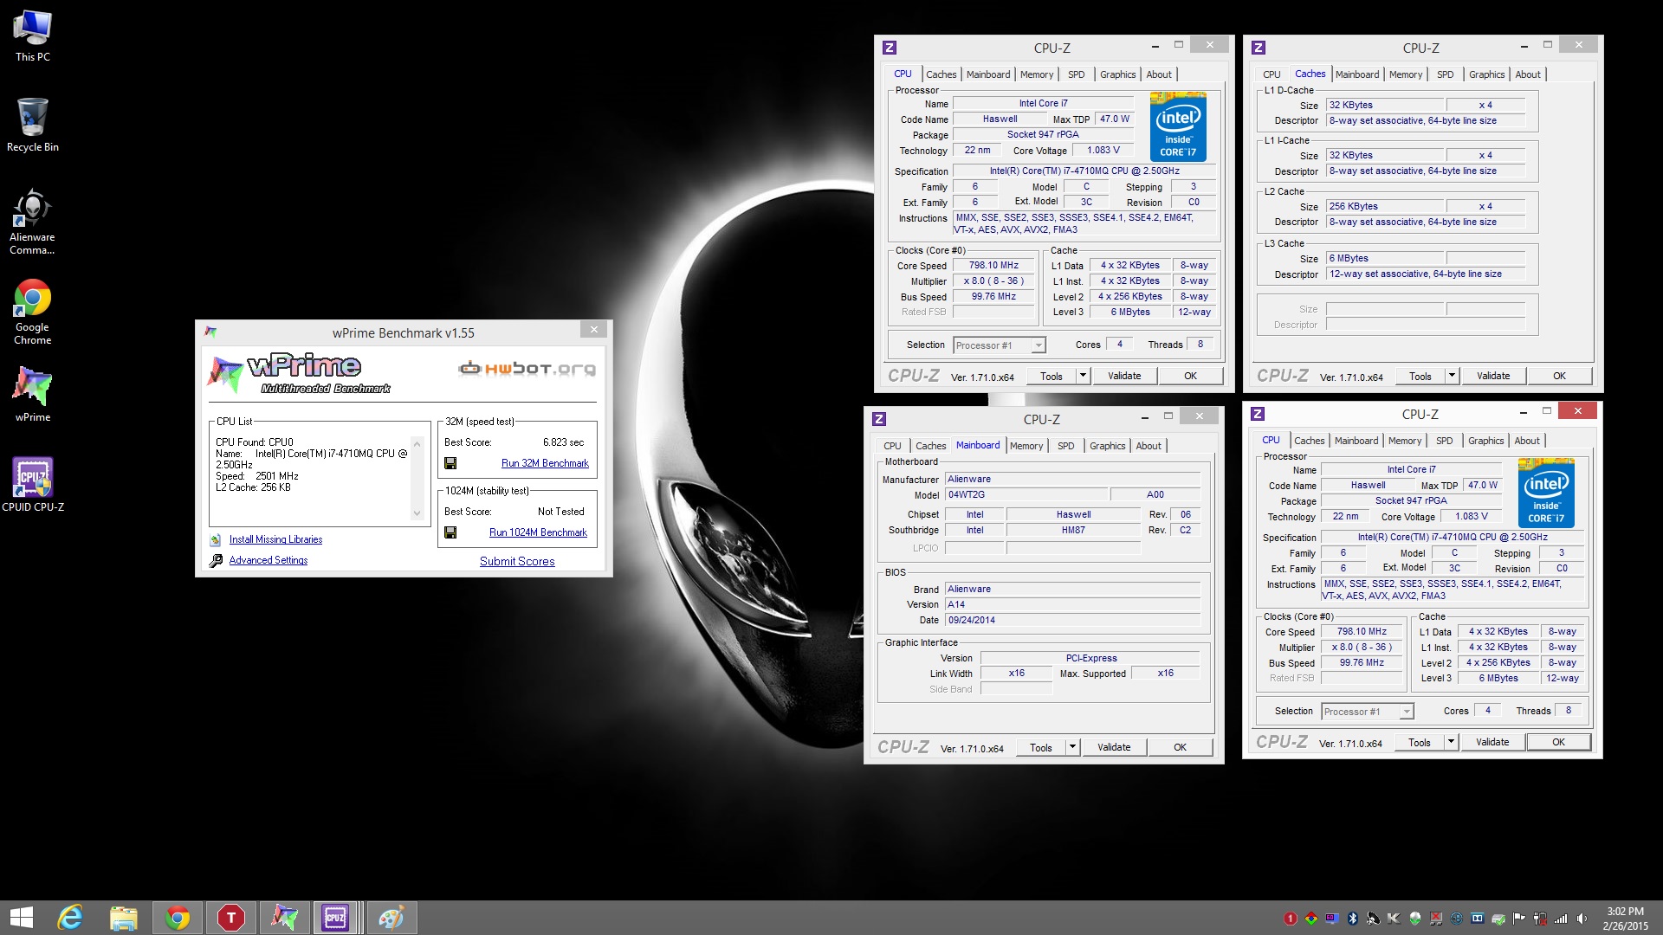Click the wrench icon beside Advanced Settings
1663x935 pixels.
216,561
